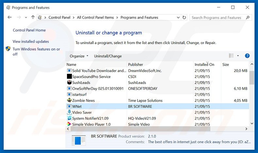
Task: Select the 'Solid YouTube Downloader and...' row
Action: tap(157, 71)
